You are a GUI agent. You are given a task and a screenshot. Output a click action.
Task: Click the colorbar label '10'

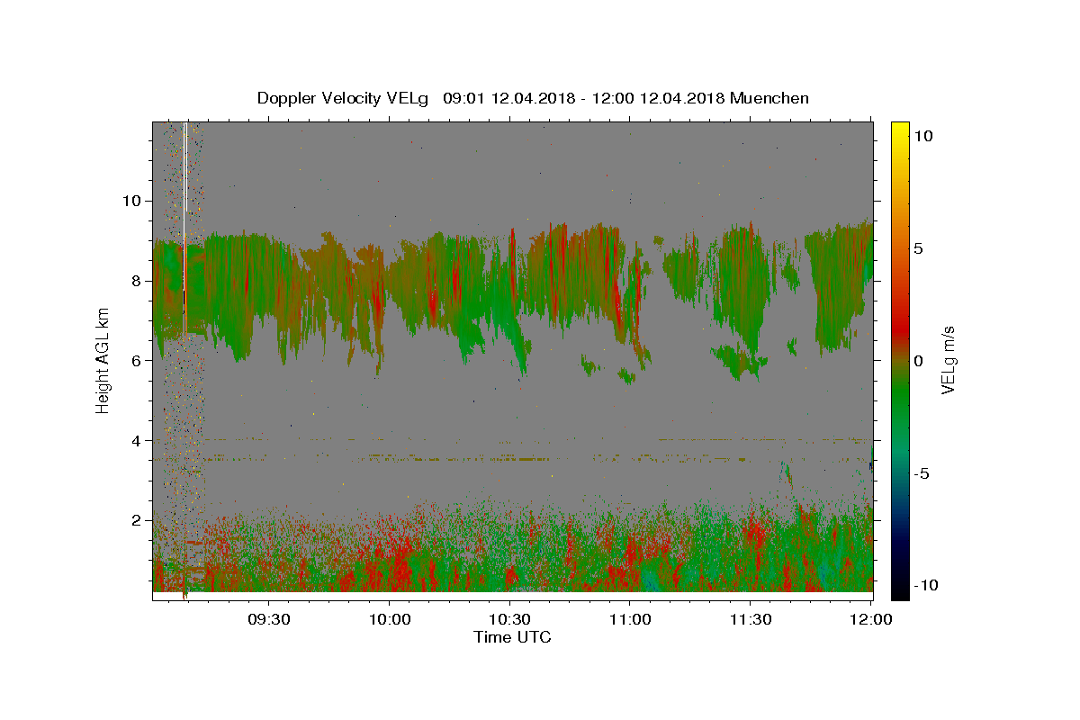click(924, 135)
